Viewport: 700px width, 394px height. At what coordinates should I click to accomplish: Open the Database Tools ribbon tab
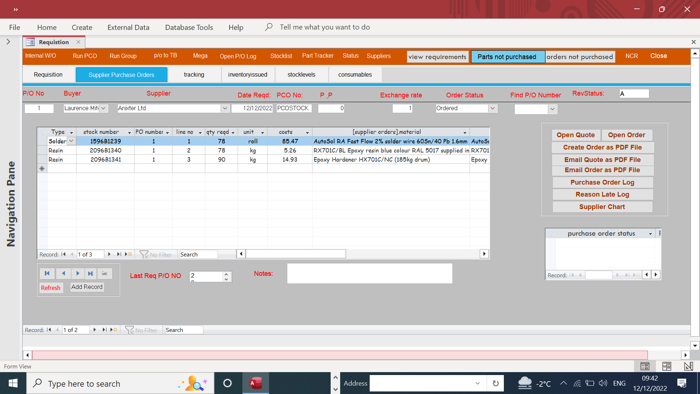189,27
